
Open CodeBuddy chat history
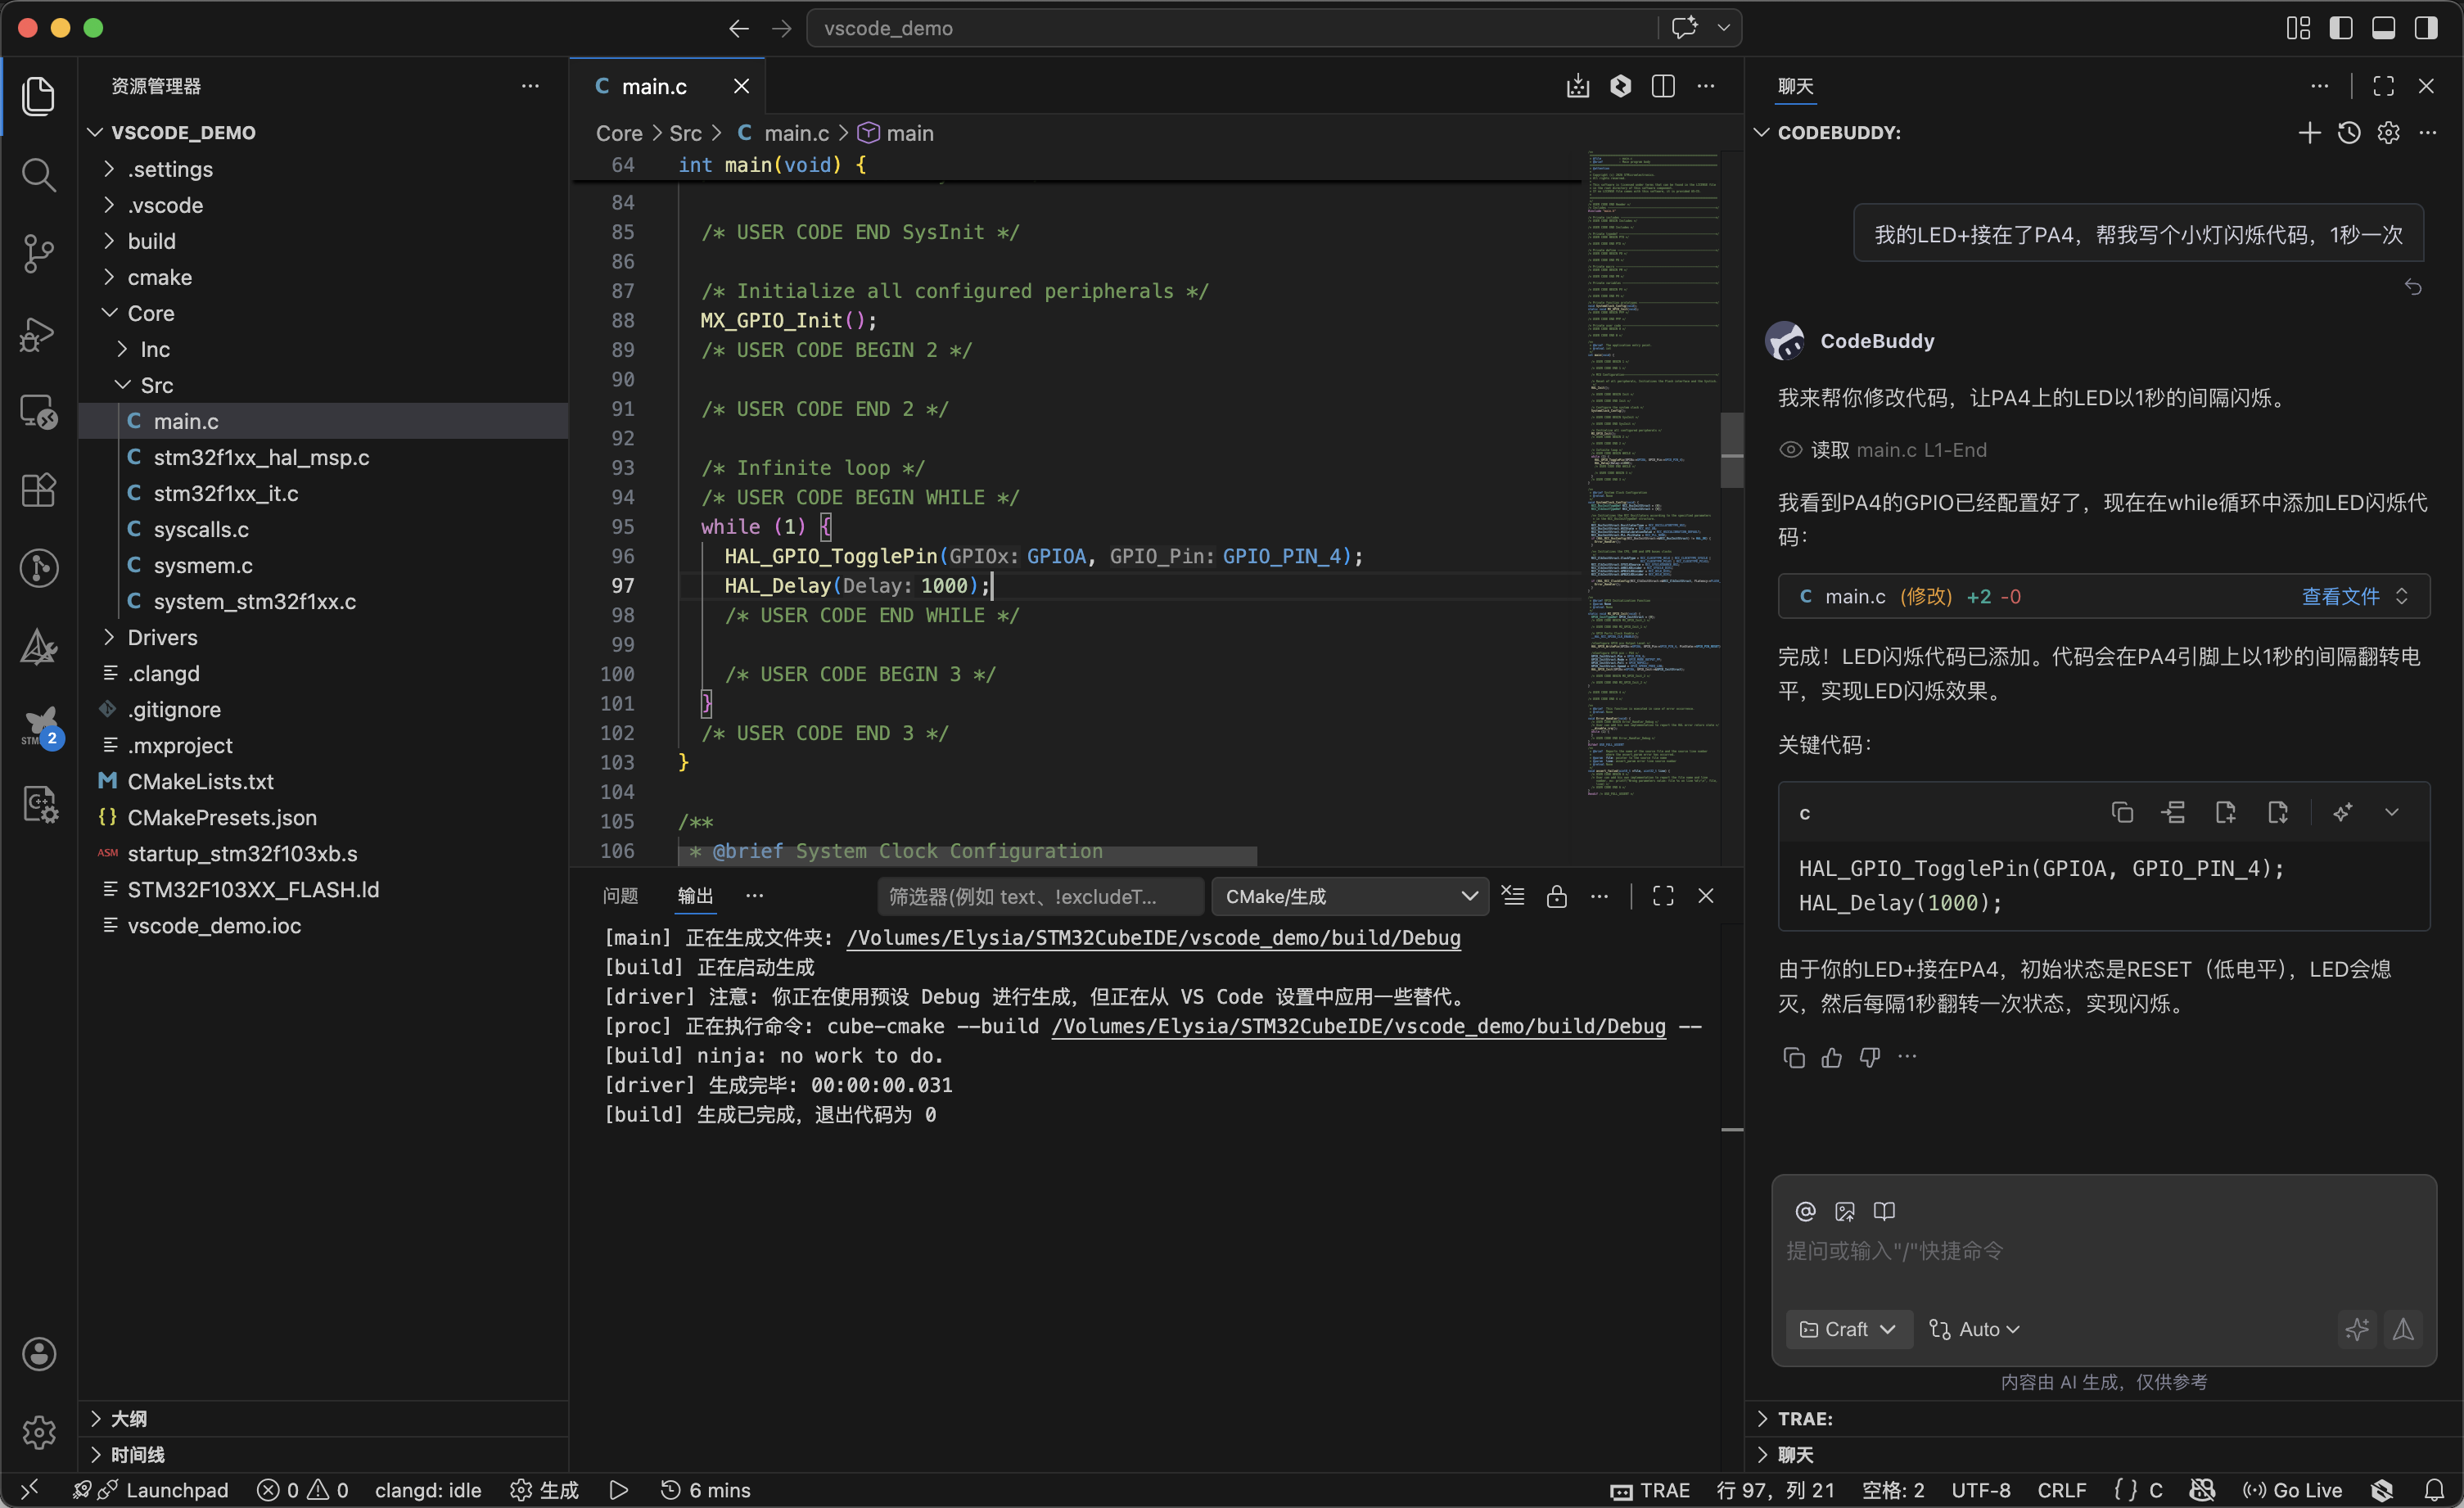click(x=2349, y=132)
